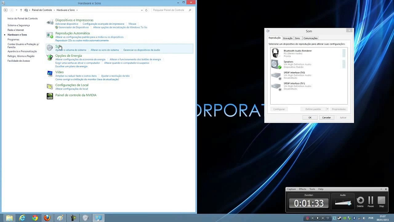Click the network signal tray icon
Screen dimensions: 394x222
point(359,218)
